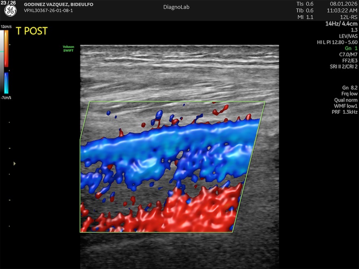359x269 pixels.
Task: Click the focal zone arrow marker on depth scale
Action: [15, 163]
